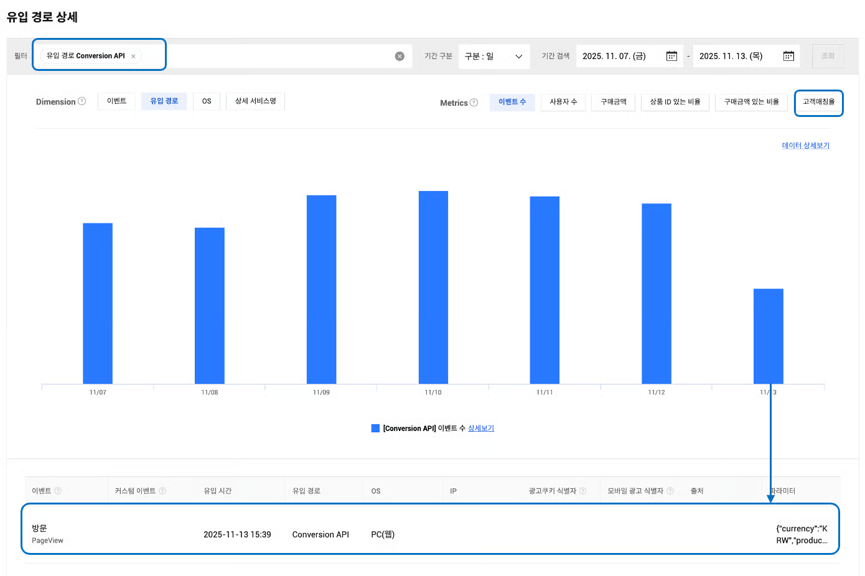The image size is (865, 576).
Task: Select the 이벤트 dimension toggle
Action: pos(116,101)
